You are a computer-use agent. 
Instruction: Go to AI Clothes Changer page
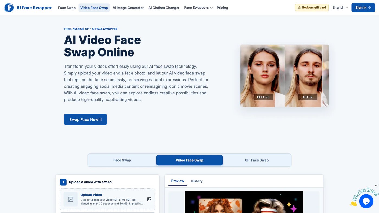tap(164, 8)
